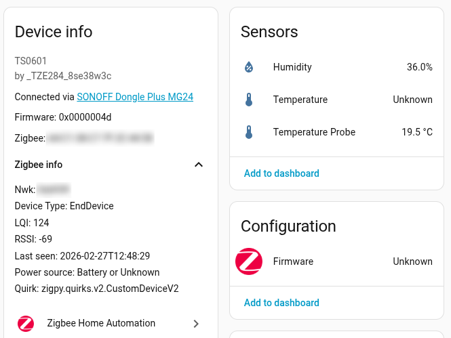Click the Temperature thermometer icon
Screen dimensions: 451x338
pos(249,100)
